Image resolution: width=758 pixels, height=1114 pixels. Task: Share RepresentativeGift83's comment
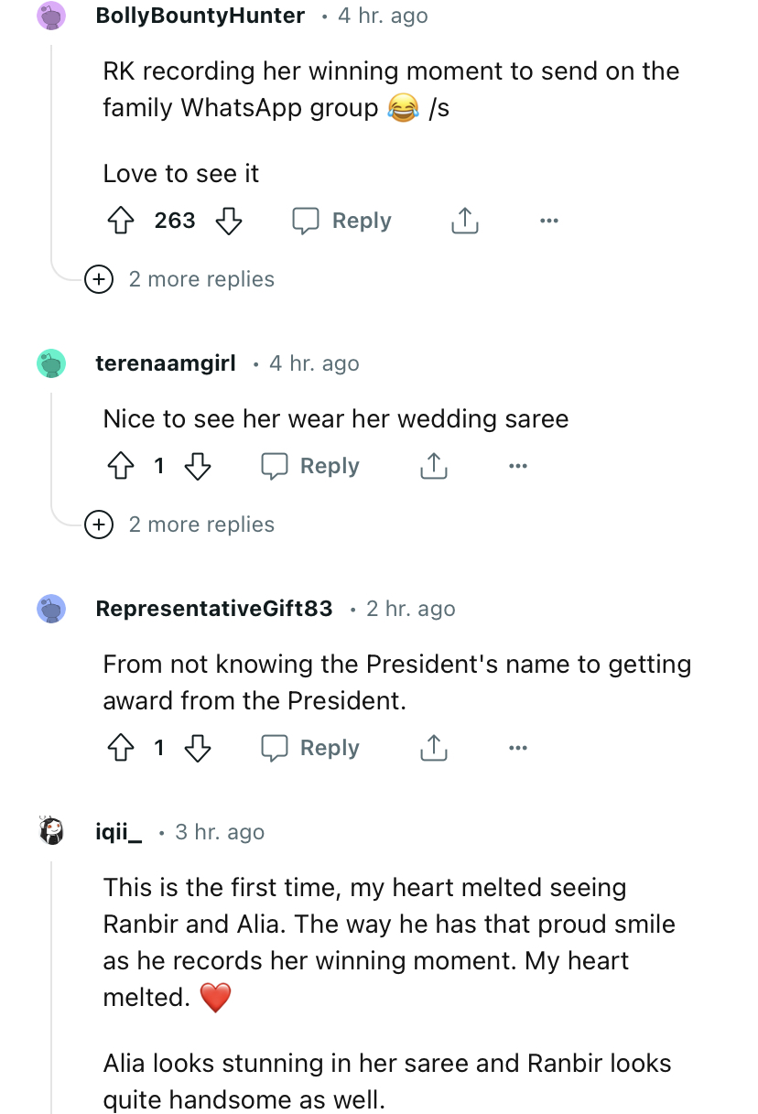[x=433, y=748]
